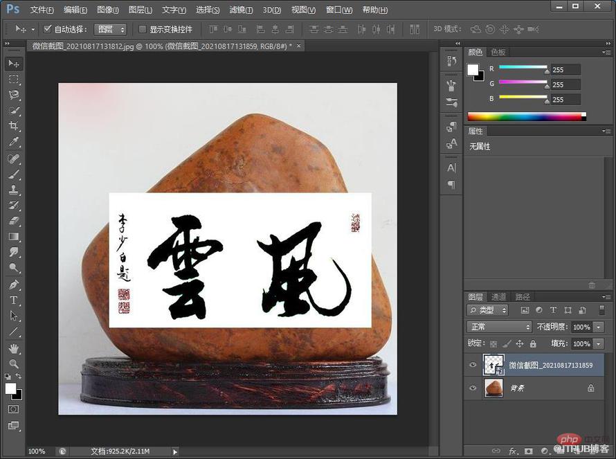Toggle Quick Mask mode
Screen dimensions: 616x459
(13, 409)
